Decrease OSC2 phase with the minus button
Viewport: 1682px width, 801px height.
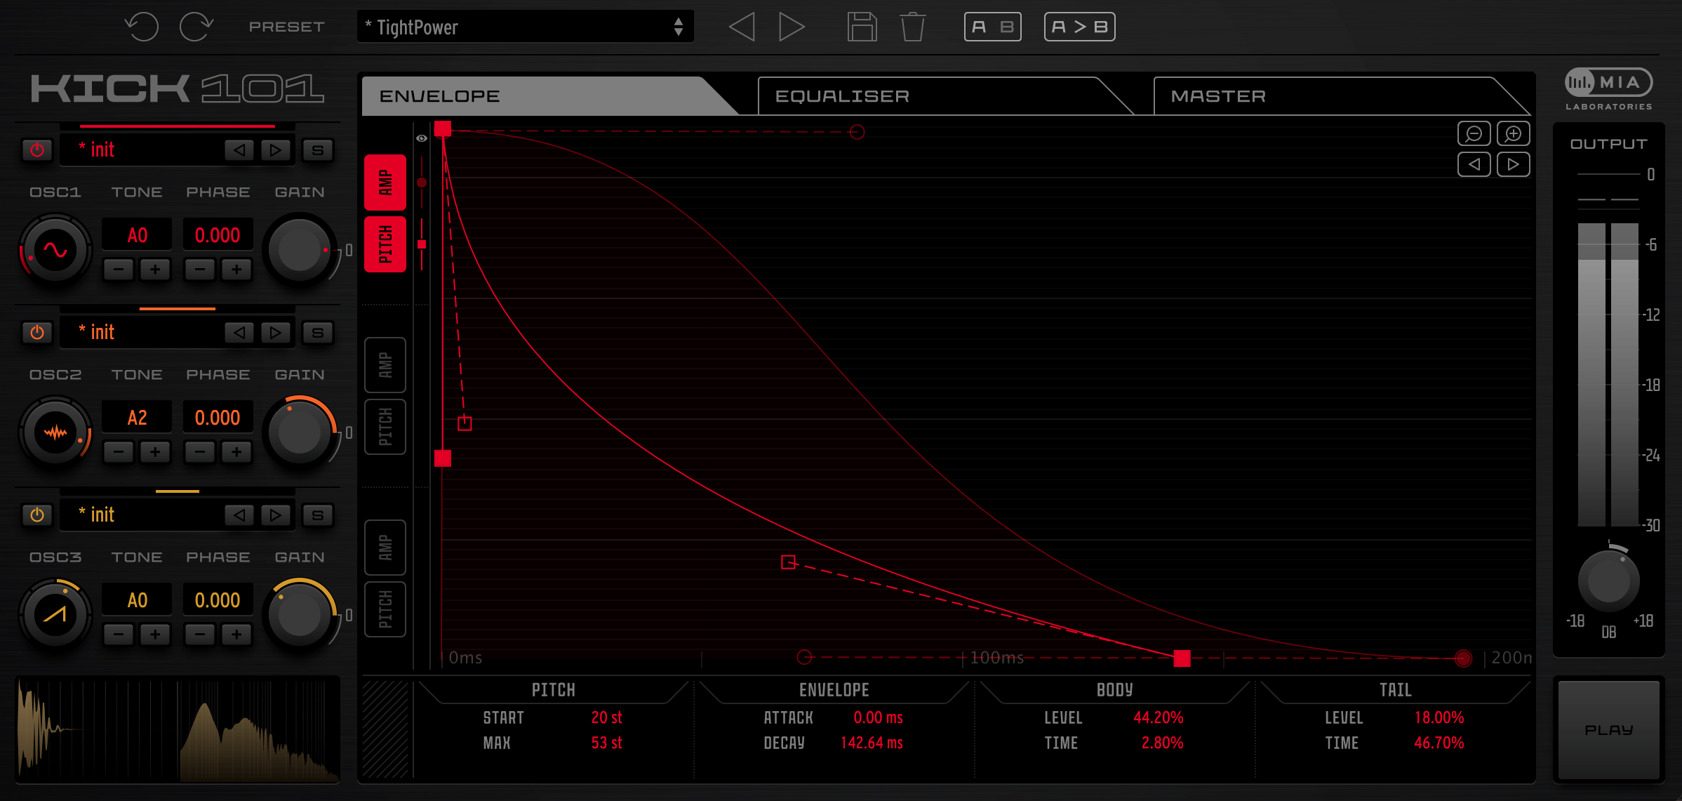click(x=200, y=451)
